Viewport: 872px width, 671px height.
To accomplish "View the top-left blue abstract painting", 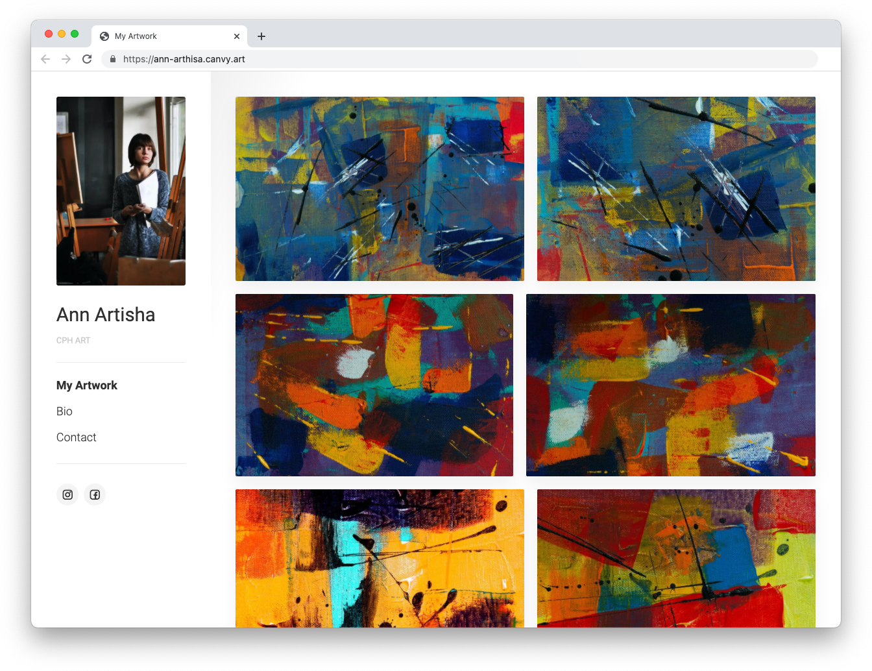I will tap(380, 189).
